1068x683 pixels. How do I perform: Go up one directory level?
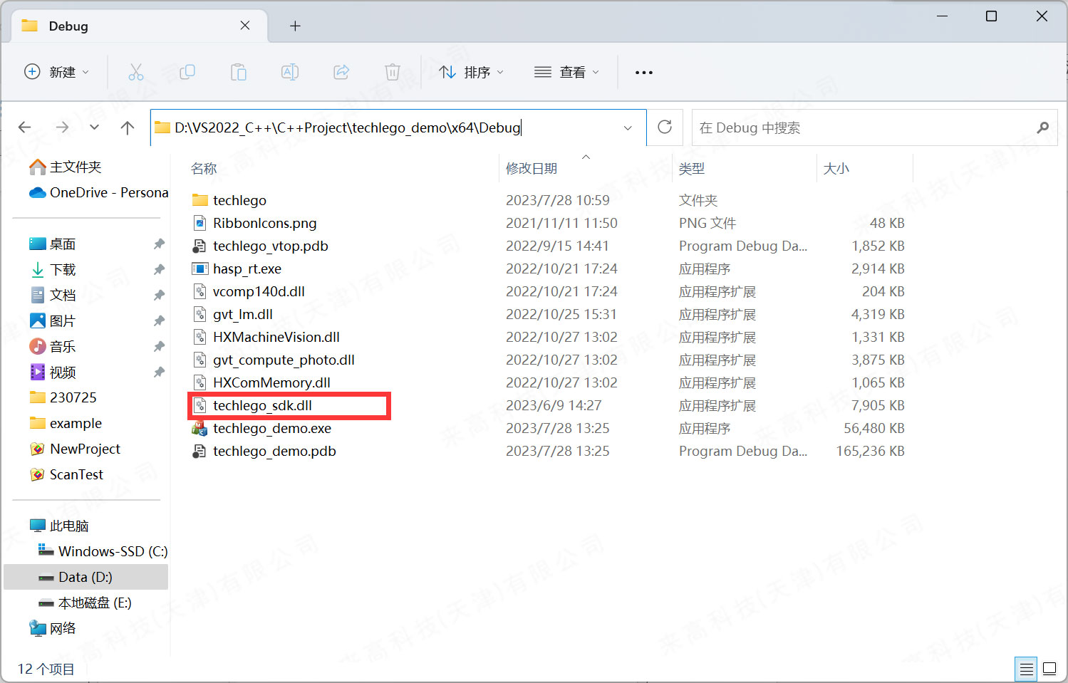click(128, 127)
